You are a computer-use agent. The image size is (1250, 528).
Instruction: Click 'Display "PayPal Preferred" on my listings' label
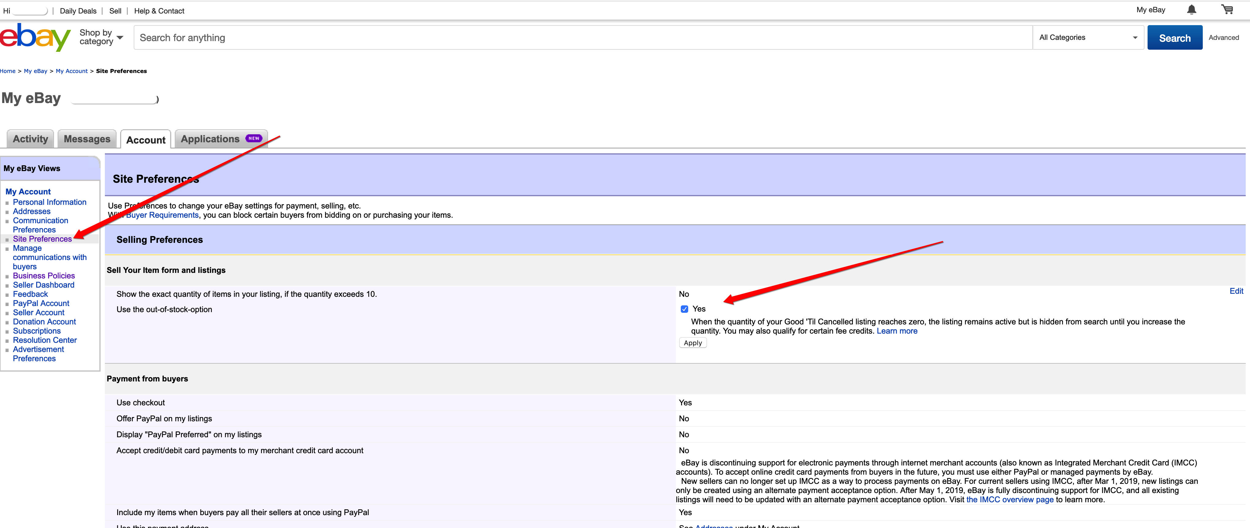(189, 435)
